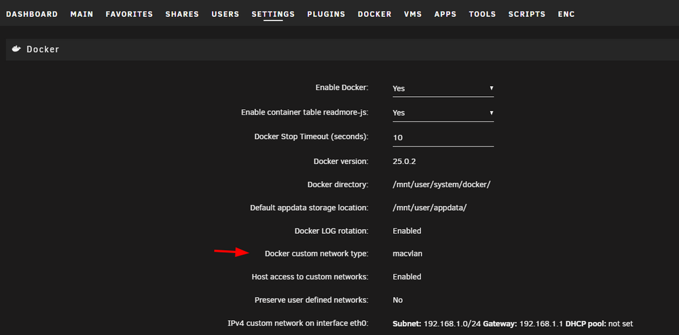Open the Dashboard tab
This screenshot has height=335, width=679.
tap(32, 14)
